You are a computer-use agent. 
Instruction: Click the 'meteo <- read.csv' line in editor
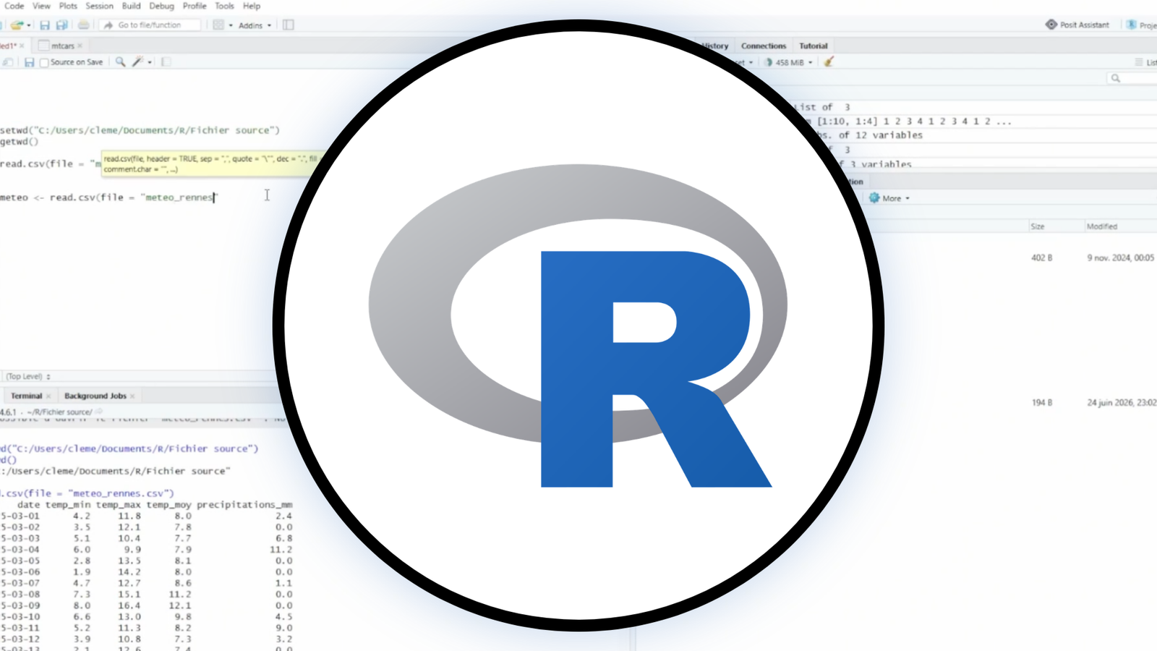point(108,197)
